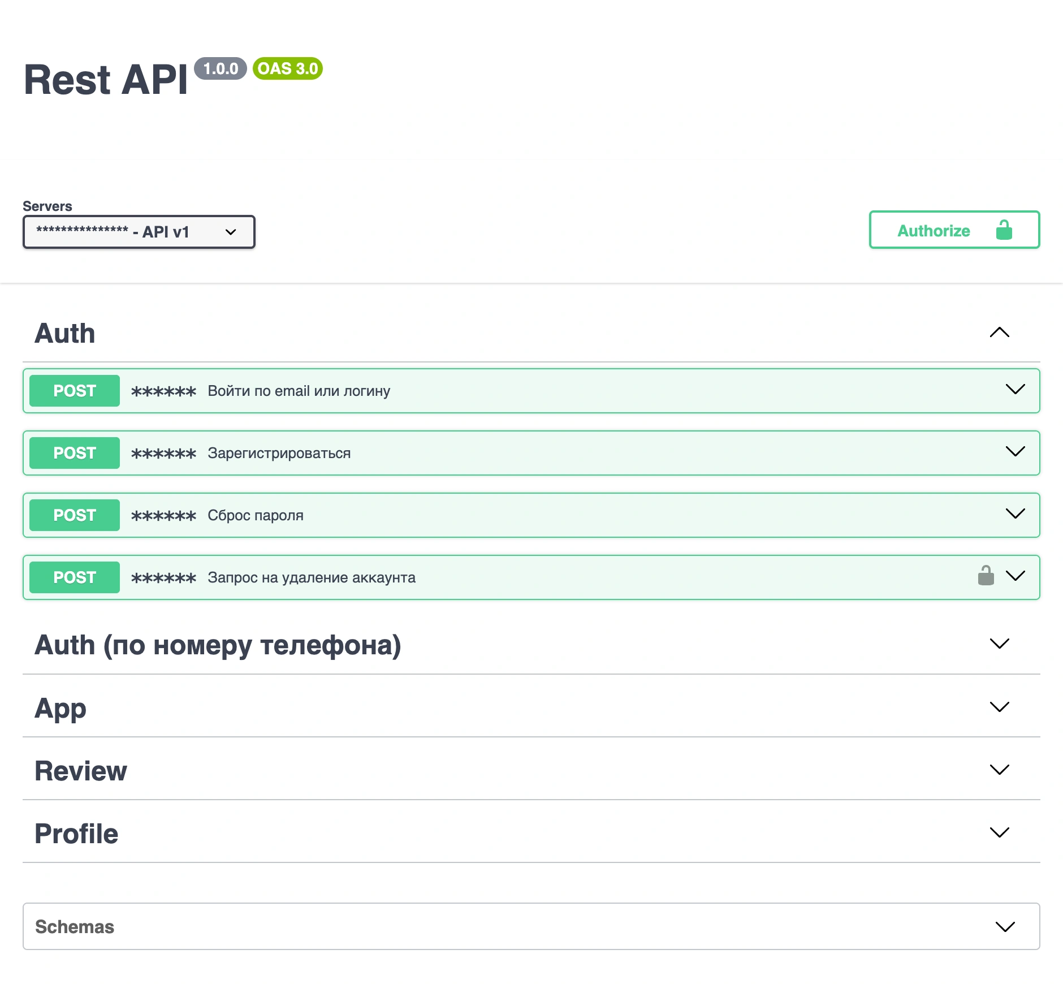Expand 'Auth (по номеру телефона)' section
The width and height of the screenshot is (1063, 984).
(1000, 644)
